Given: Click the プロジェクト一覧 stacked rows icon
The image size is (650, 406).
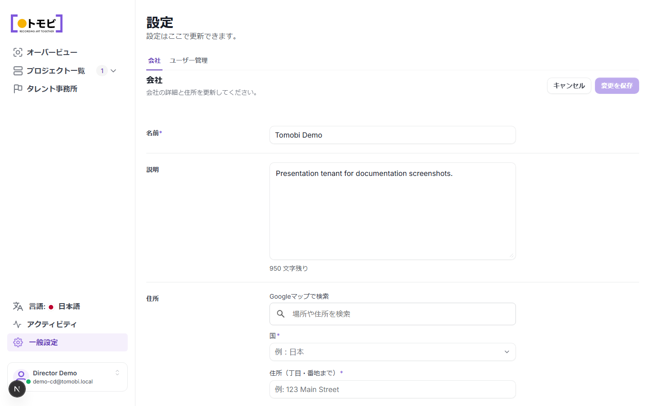Looking at the screenshot, I should pos(18,71).
